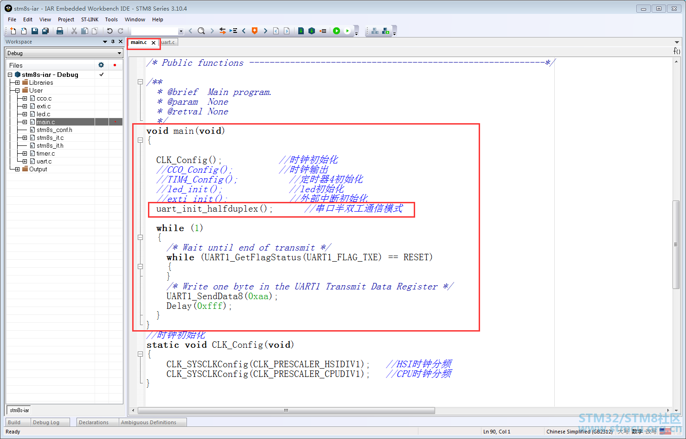Collapse the main function fold marker
The height and width of the screenshot is (439, 686).
(140, 140)
